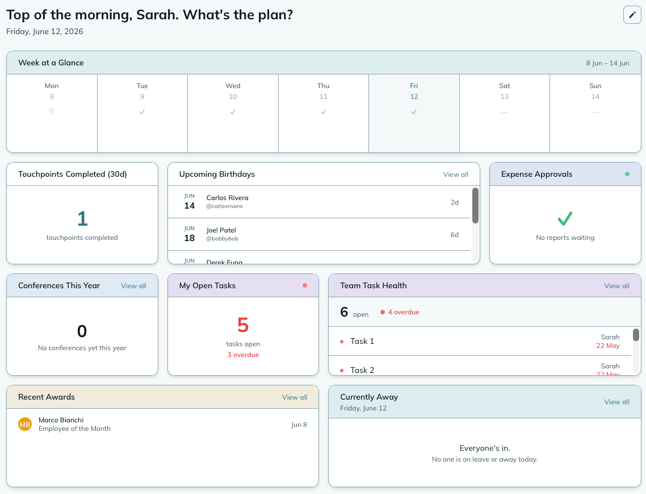
Task: Open Marco Bianchi award entry
Action: [x=163, y=424]
